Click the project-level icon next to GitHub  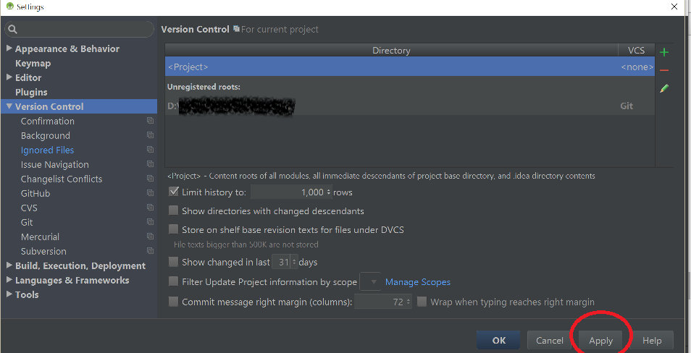pos(150,193)
